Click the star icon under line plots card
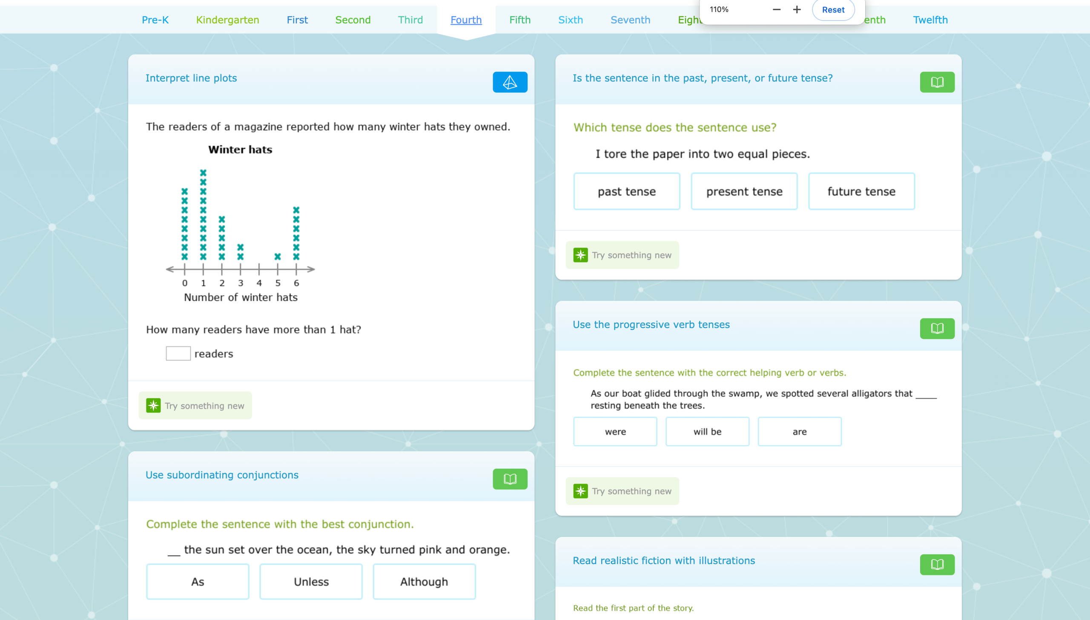Image resolution: width=1090 pixels, height=620 pixels. coord(153,405)
